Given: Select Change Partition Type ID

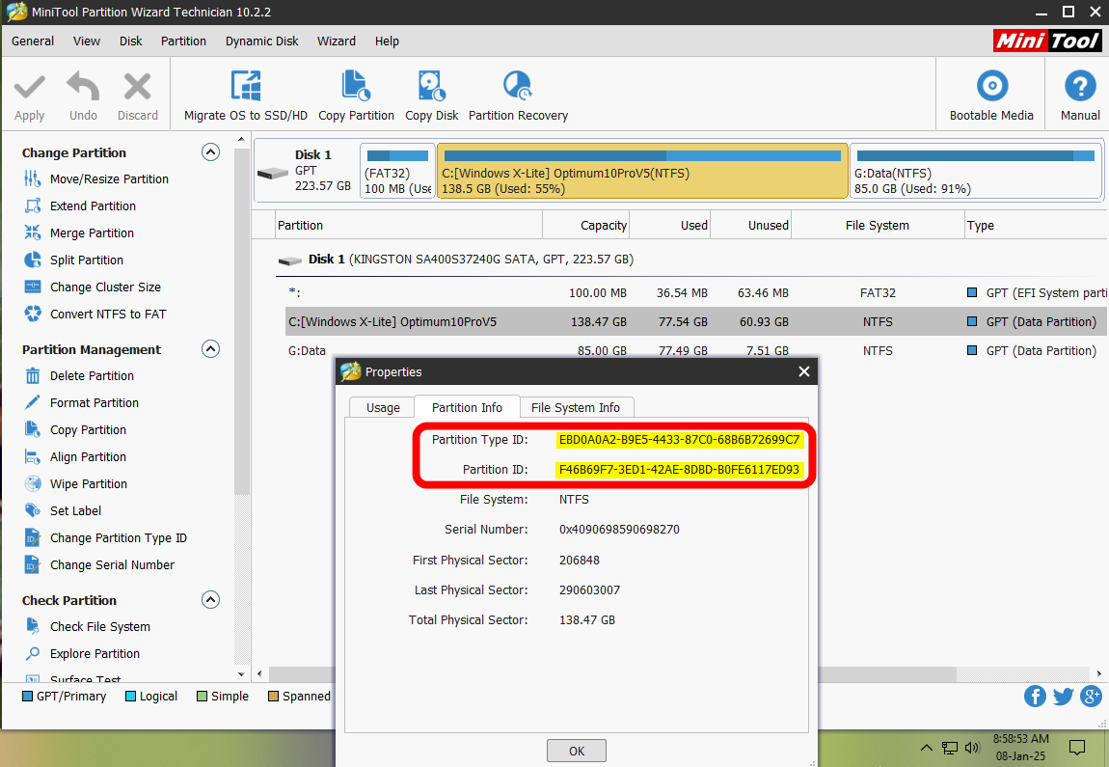Looking at the screenshot, I should click(x=118, y=537).
